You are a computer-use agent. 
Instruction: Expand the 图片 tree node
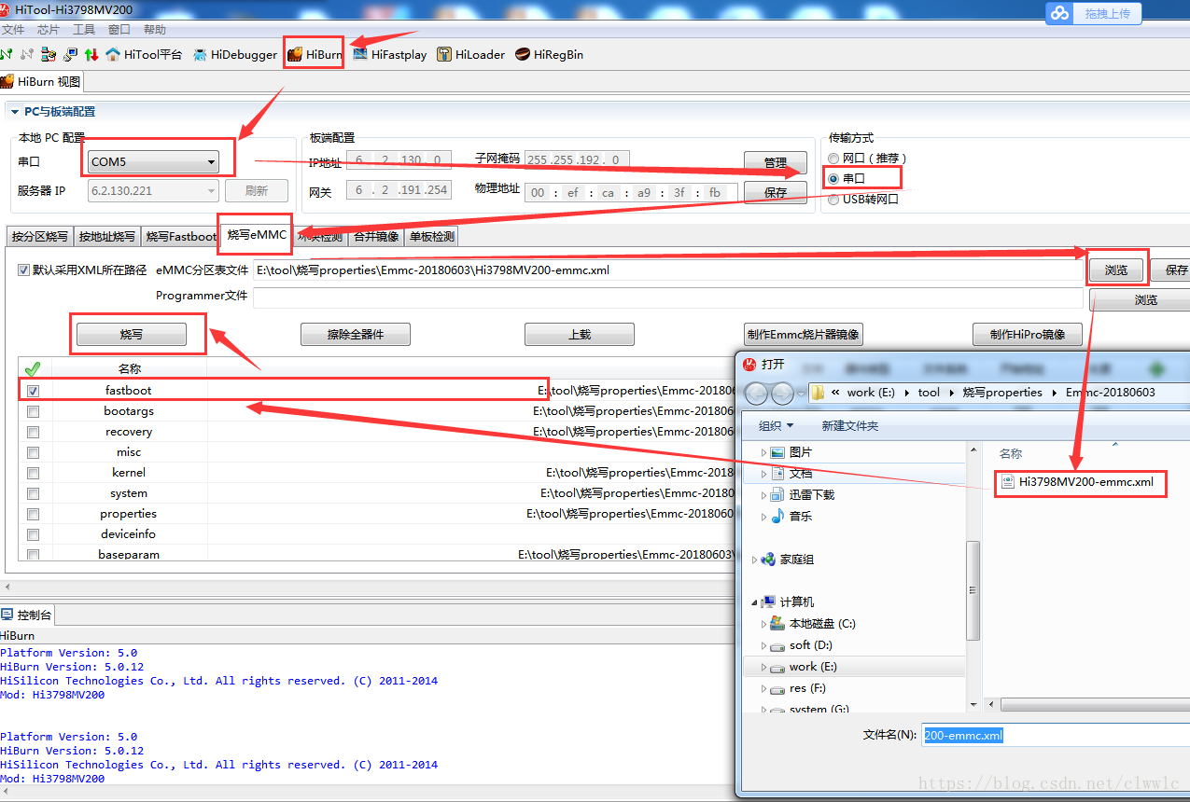click(x=763, y=452)
